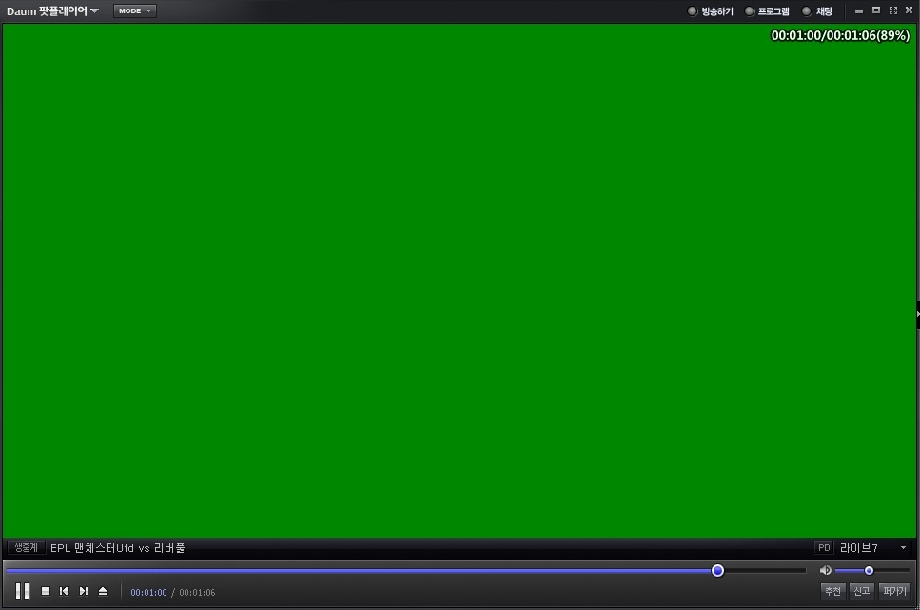Skip to the next track
The image size is (920, 610).
84,591
